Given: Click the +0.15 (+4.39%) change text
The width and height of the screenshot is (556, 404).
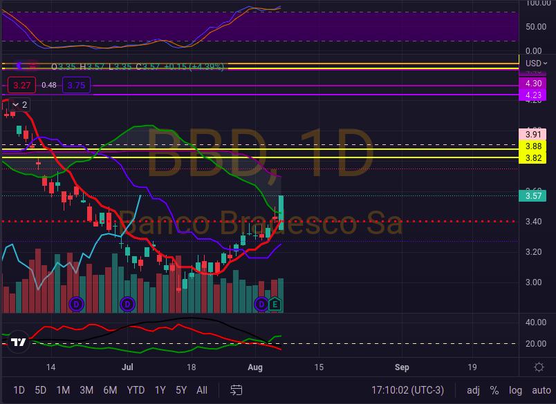Looking at the screenshot, I should click(x=194, y=66).
